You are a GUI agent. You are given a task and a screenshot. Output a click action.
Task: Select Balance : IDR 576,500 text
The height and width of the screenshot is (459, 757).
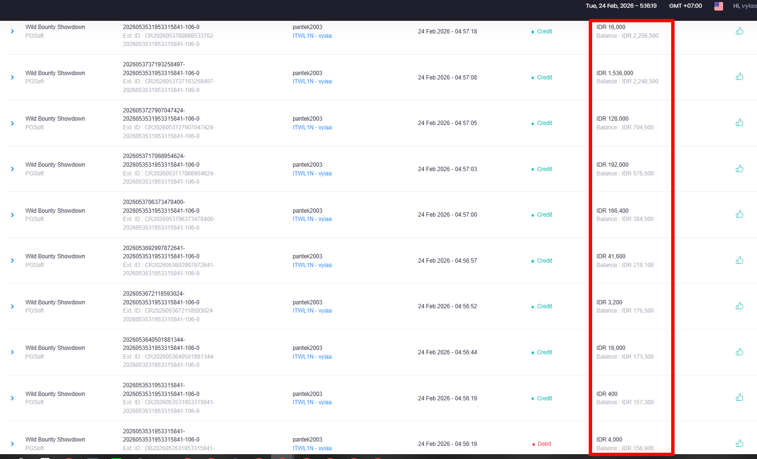[625, 174]
